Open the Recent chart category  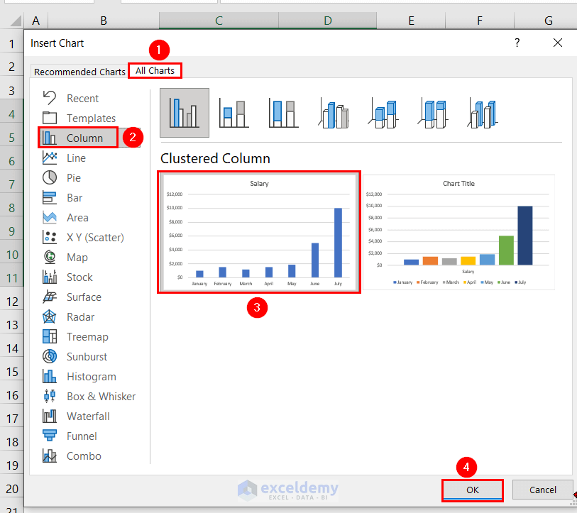tap(89, 98)
